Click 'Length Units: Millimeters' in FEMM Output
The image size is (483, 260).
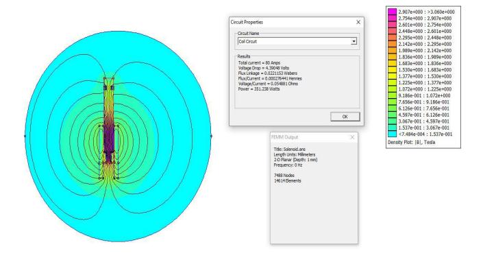[x=294, y=154]
